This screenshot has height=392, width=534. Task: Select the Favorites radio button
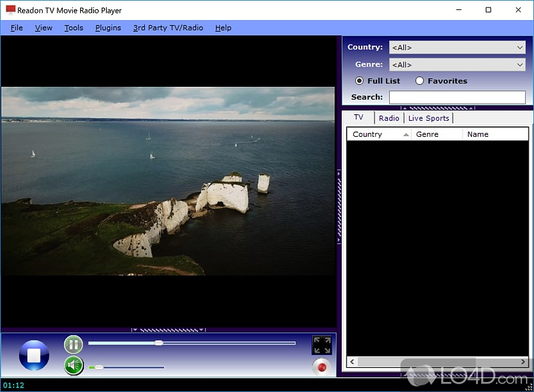tap(420, 81)
